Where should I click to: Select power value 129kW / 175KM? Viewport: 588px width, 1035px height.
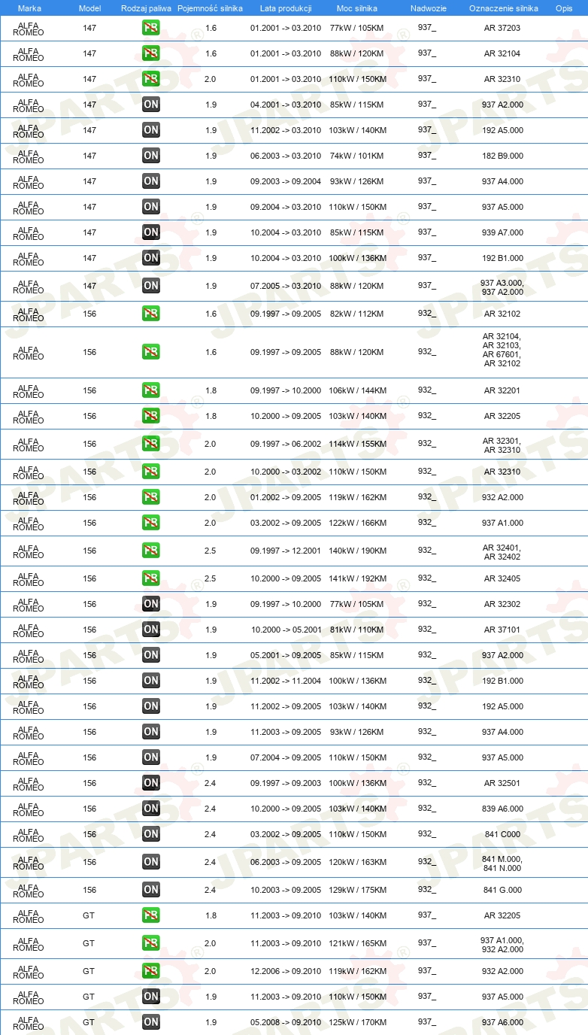[x=358, y=891]
